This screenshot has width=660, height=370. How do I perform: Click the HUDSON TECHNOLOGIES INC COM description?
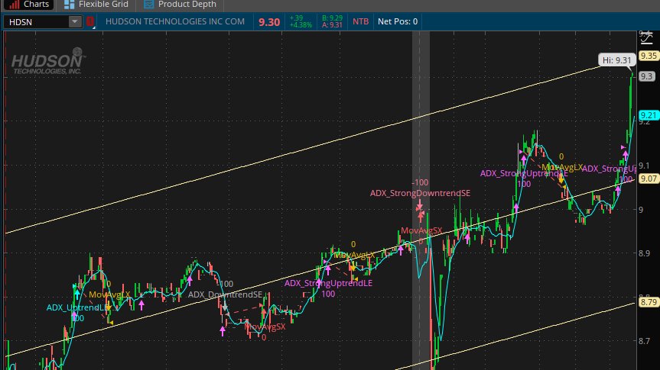(x=175, y=21)
